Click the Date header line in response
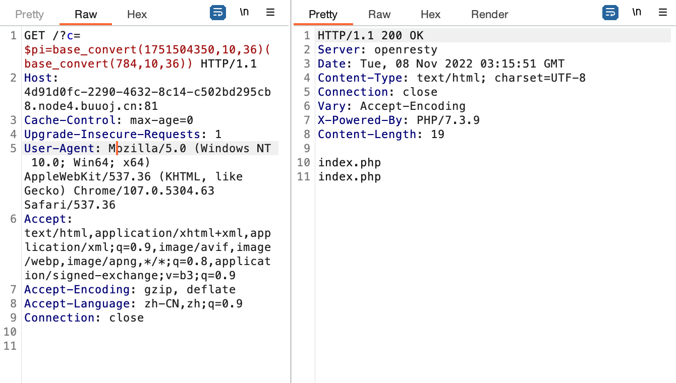 pyautogui.click(x=441, y=64)
